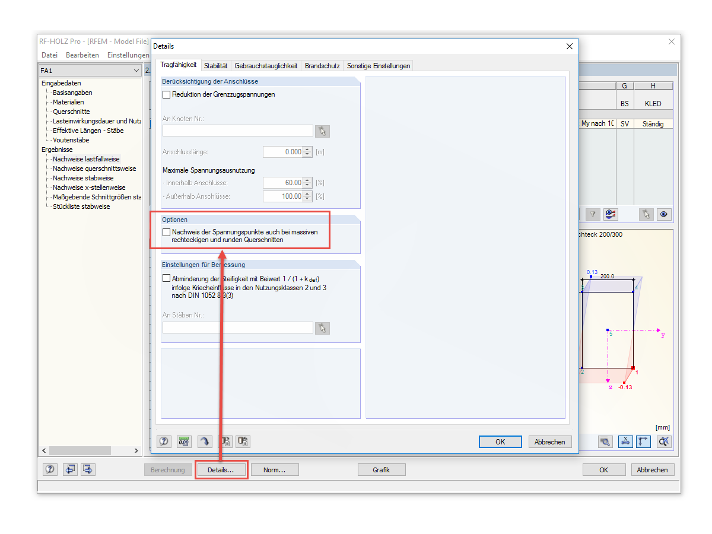Increase the Außerhalb Anschlüsse percentage
Image resolution: width=712 pixels, height=534 pixels.
point(307,193)
